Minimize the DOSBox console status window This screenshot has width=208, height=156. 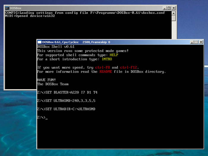point(165,8)
